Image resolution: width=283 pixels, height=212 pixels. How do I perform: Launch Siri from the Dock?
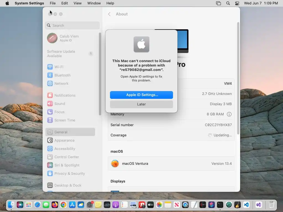click(20, 205)
